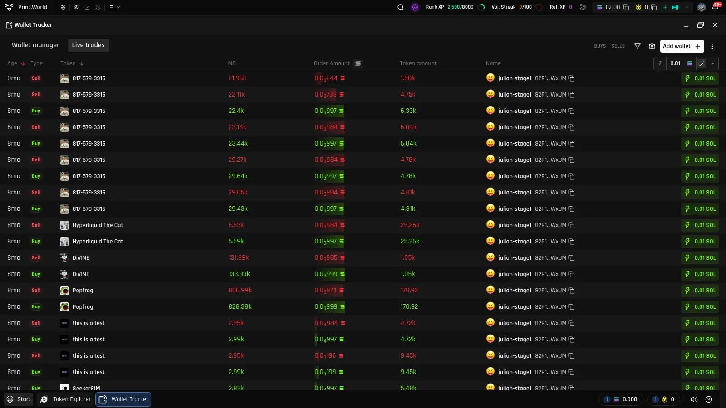Click the green plus deposit icon
This screenshot has width=726, height=408.
665,7
